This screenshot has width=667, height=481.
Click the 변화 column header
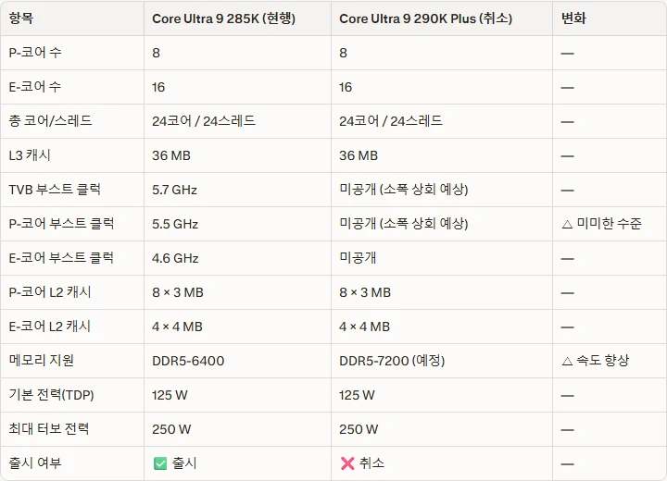tap(573, 18)
